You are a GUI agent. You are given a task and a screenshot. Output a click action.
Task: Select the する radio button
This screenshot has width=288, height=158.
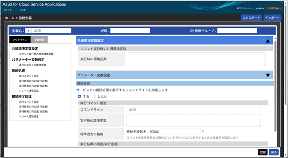[x=80, y=96]
